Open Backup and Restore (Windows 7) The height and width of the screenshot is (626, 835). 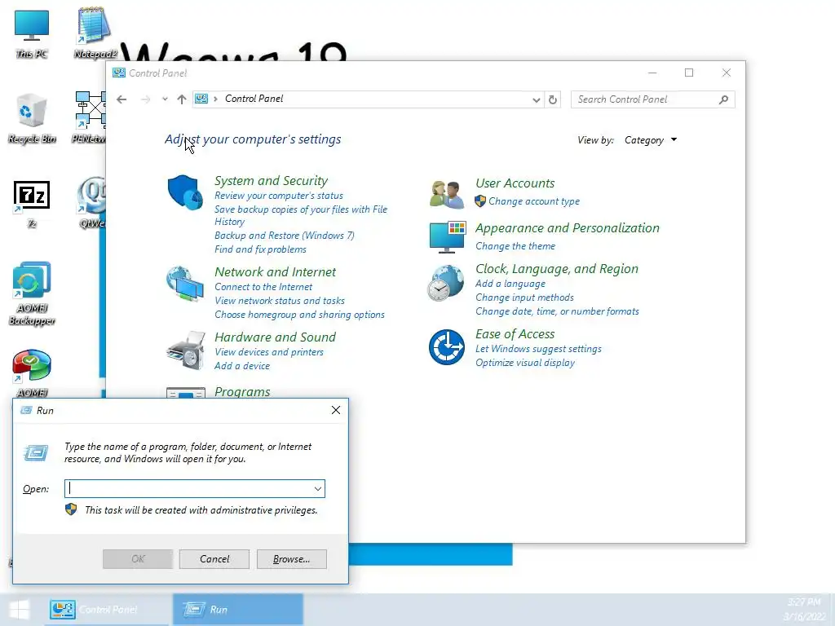pyautogui.click(x=285, y=236)
